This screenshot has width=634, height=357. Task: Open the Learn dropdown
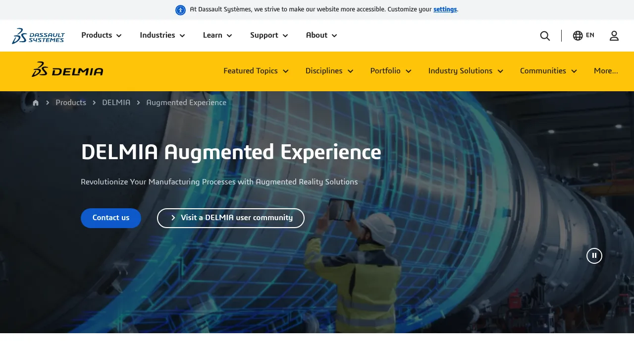217,35
